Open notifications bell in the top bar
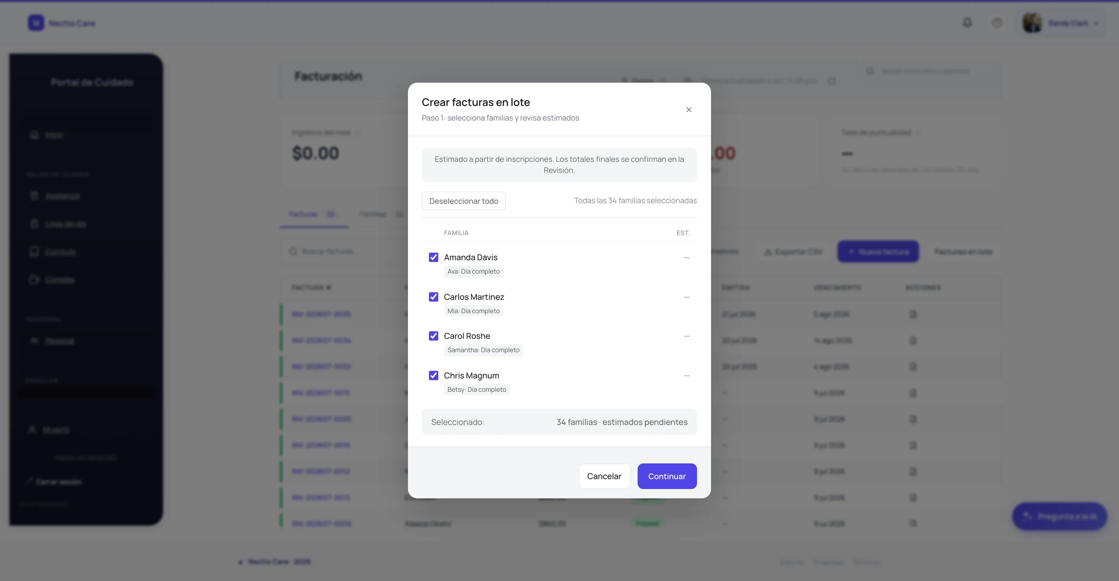Screen dimensions: 1119x581 click(x=967, y=23)
